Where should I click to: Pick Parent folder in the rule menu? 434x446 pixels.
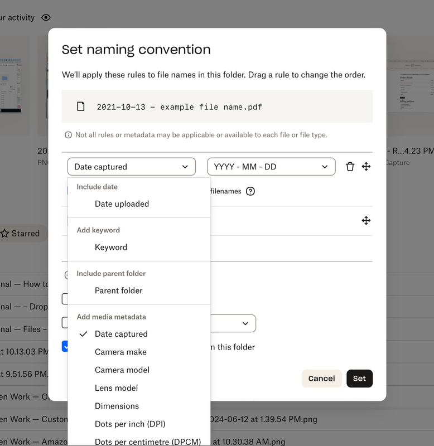[118, 290]
